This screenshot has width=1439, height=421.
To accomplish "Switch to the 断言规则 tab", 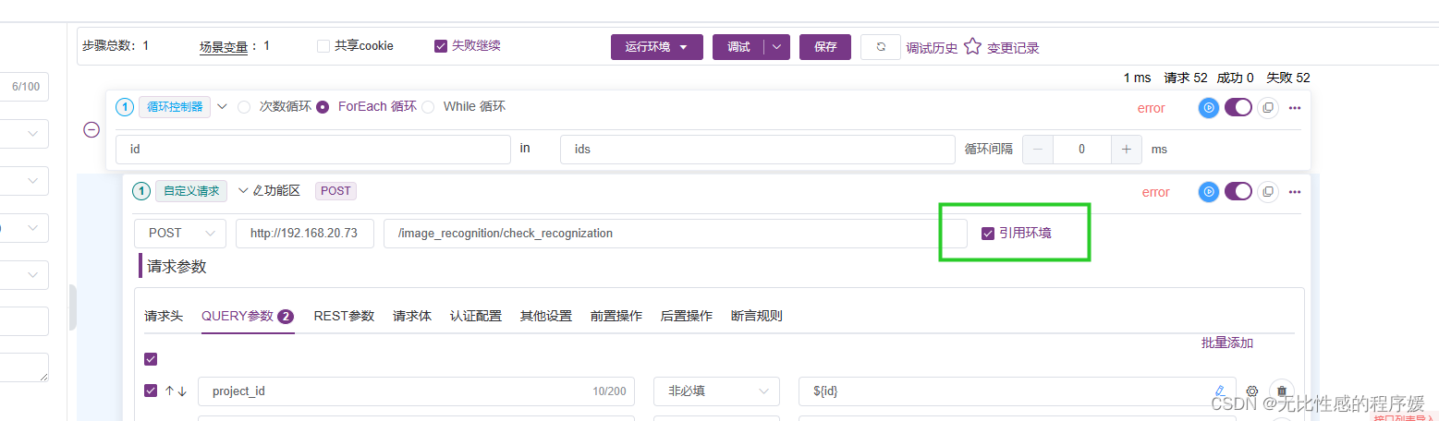I will (x=757, y=316).
